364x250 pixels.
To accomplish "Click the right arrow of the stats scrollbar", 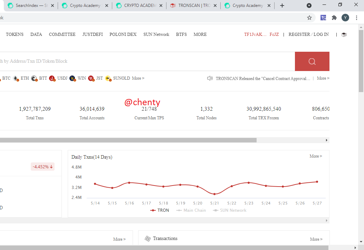I will (327, 140).
